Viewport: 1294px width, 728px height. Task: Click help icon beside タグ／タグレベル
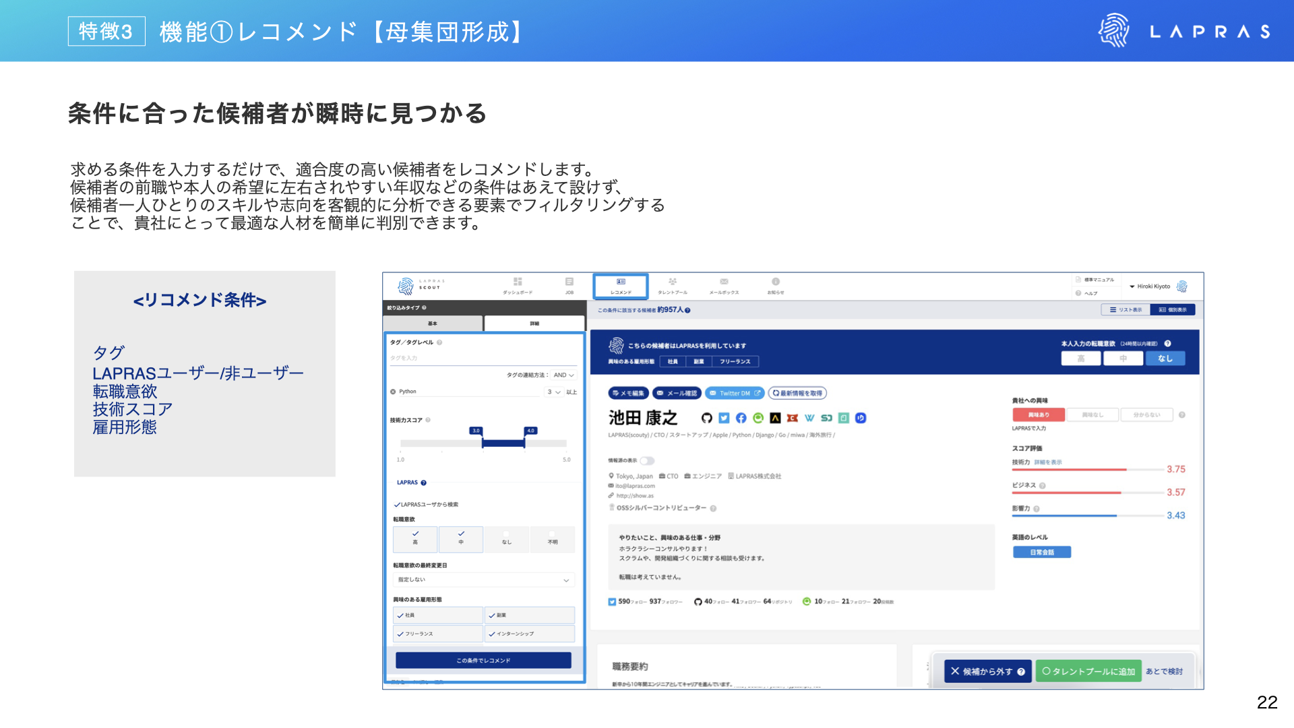(x=439, y=342)
